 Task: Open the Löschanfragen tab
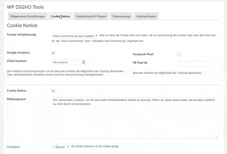pos(146,16)
